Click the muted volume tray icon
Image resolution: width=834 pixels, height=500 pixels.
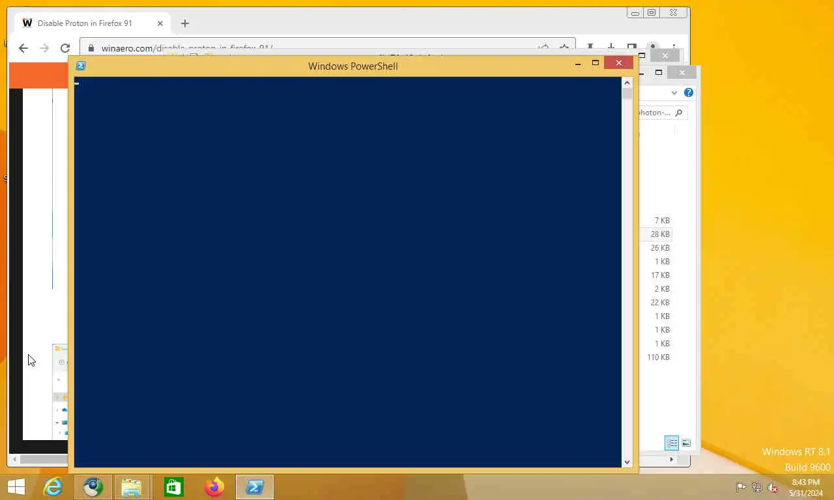773,487
